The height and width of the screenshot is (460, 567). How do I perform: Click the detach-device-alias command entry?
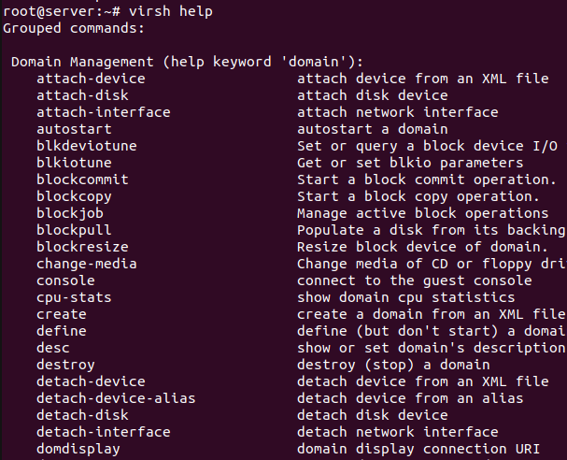coord(116,398)
